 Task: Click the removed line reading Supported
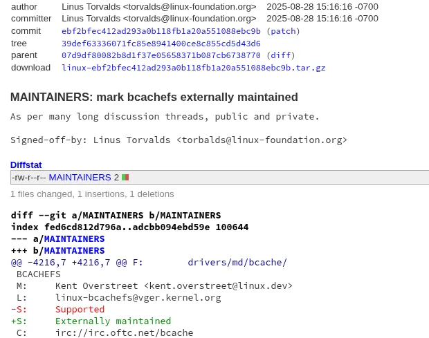point(80,310)
